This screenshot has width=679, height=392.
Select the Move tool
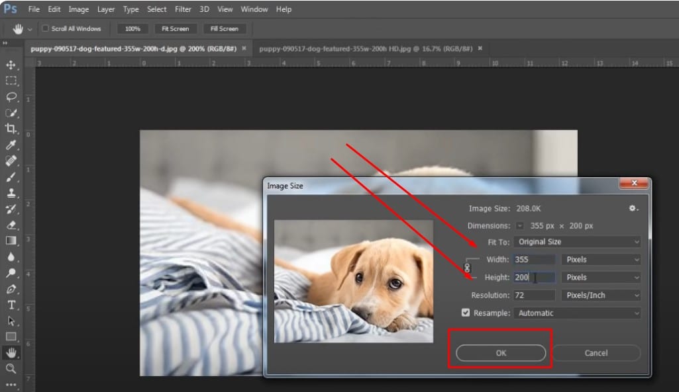tap(11, 65)
